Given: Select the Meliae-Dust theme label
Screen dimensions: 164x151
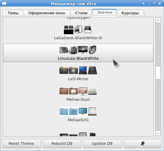Looking at the screenshot, I should pyautogui.click(x=78, y=99).
